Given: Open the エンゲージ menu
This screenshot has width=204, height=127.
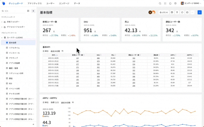Looking at the screenshot, I should pos(64,3).
